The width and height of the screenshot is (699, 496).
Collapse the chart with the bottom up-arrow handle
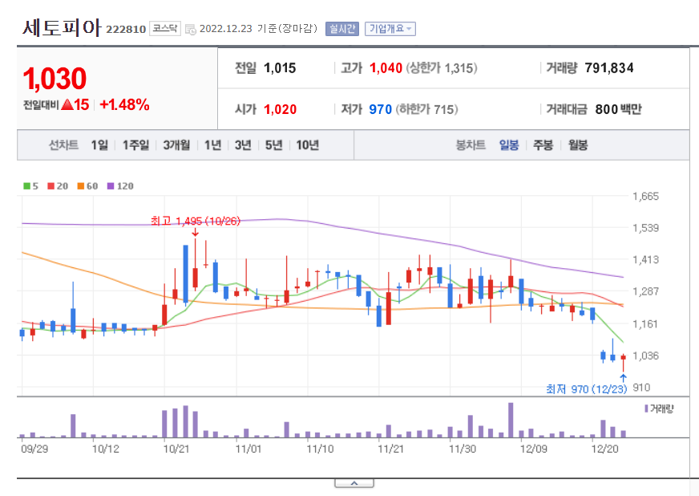[354, 483]
